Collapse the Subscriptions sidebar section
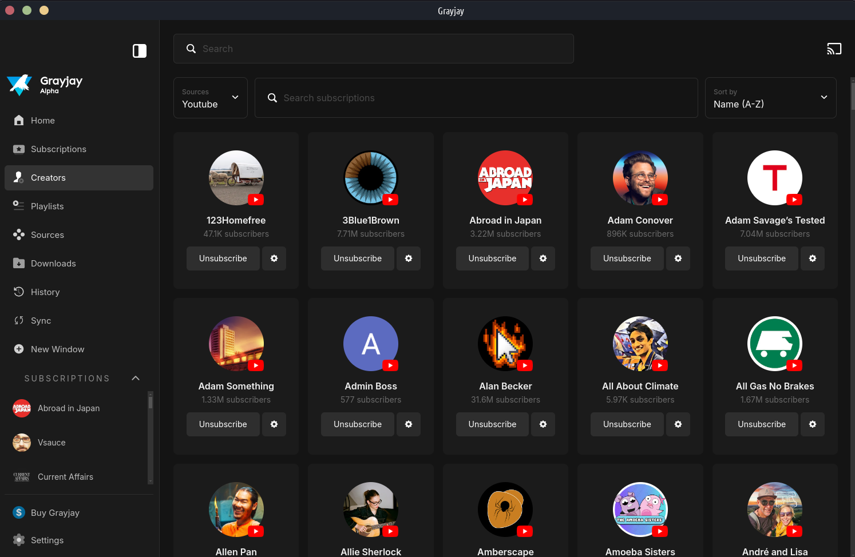This screenshot has width=855, height=557. coord(136,379)
